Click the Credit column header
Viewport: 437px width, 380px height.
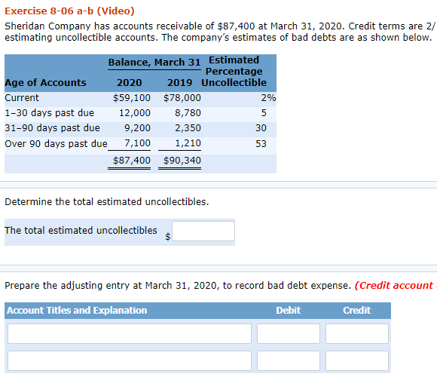tap(356, 311)
